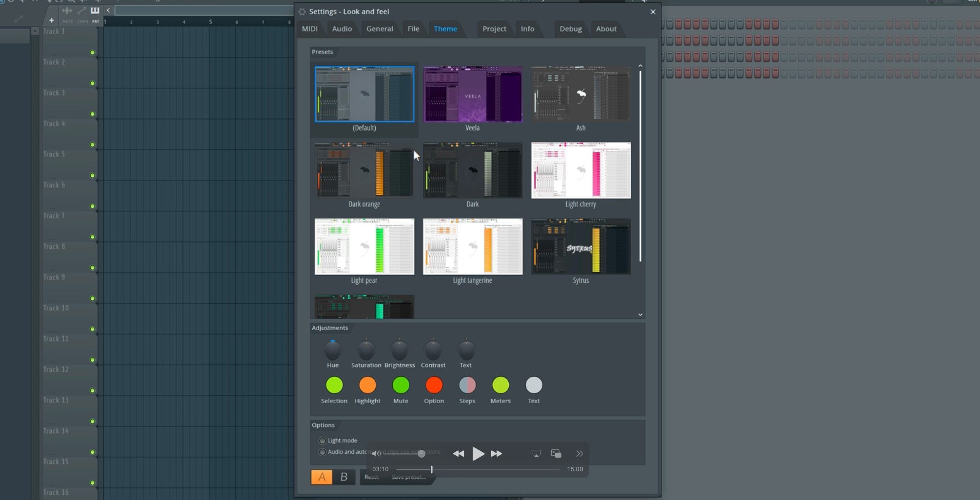Viewport: 980px width, 500px height.
Task: Click the left chevron beside the playlist scrollbar
Action: pyautogui.click(x=108, y=10)
